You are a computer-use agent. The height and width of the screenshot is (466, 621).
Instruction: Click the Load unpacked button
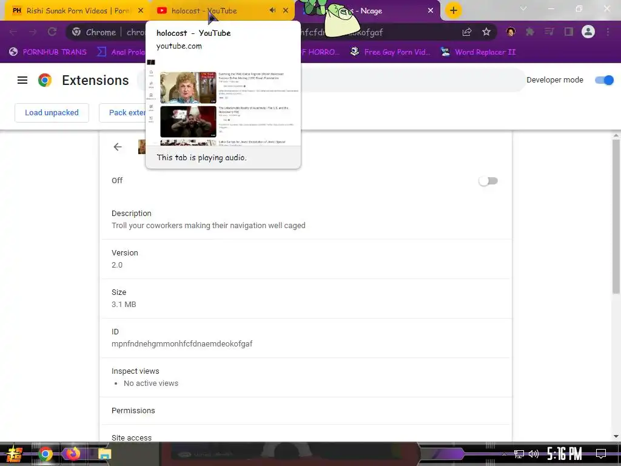(x=52, y=113)
